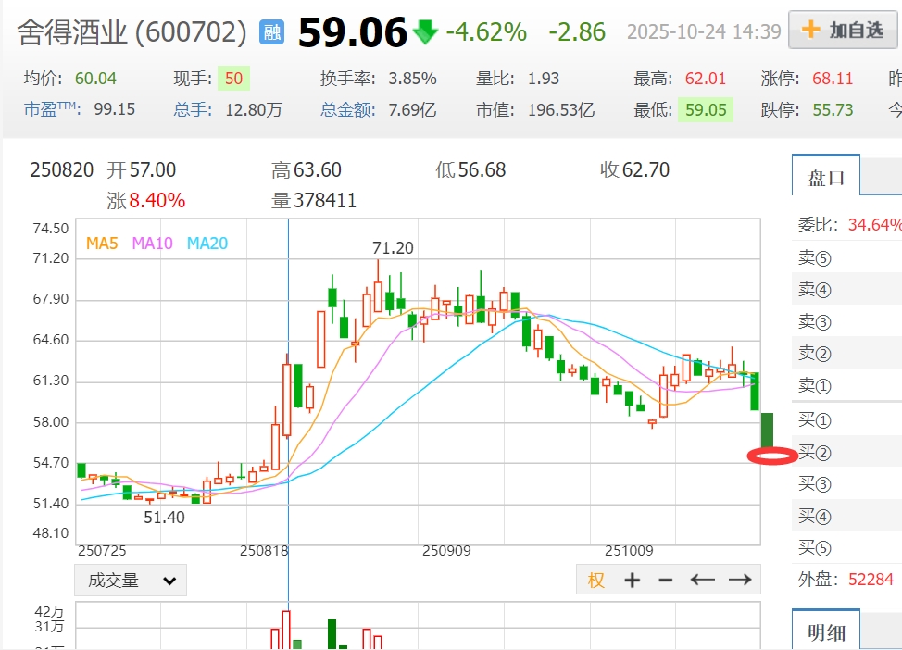
Task: Select the MA5 legend label
Action: pyautogui.click(x=102, y=244)
